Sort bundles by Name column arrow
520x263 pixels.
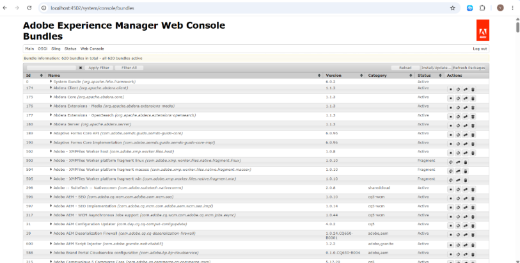(x=319, y=76)
